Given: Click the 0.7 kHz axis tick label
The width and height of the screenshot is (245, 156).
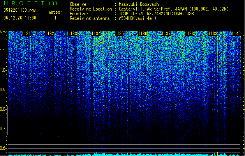Looking at the screenshot, I should (x=3, y=129).
